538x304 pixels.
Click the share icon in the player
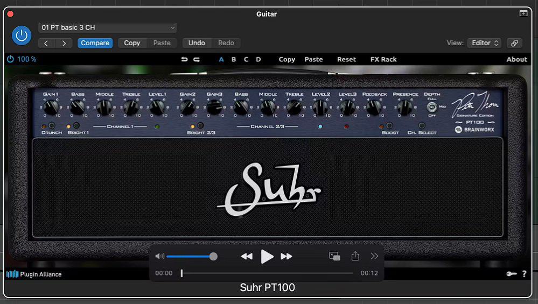coord(355,256)
